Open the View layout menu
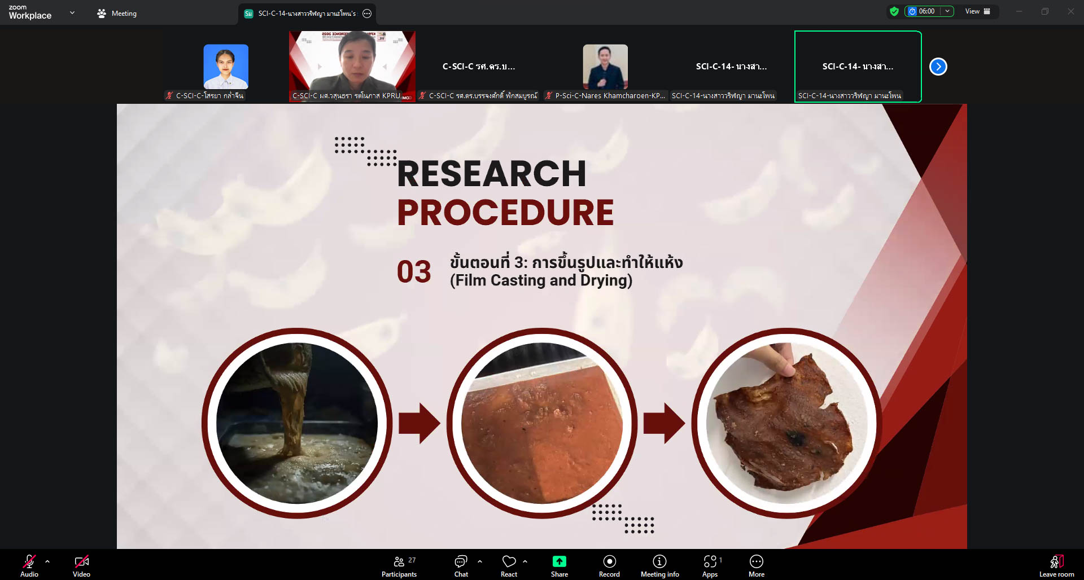Screen dimensions: 1084x580 click(x=977, y=11)
